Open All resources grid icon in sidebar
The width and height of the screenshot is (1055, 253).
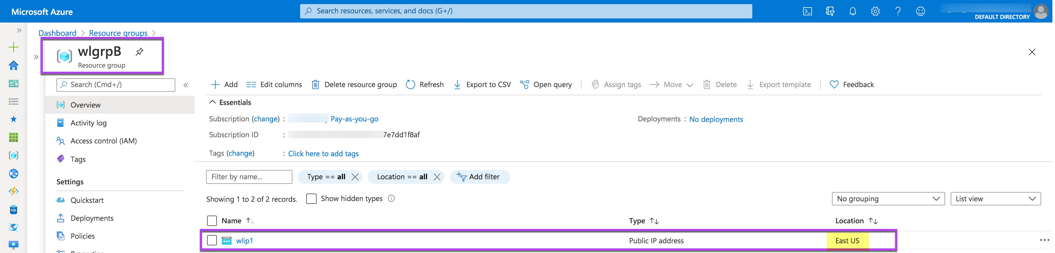(x=14, y=138)
